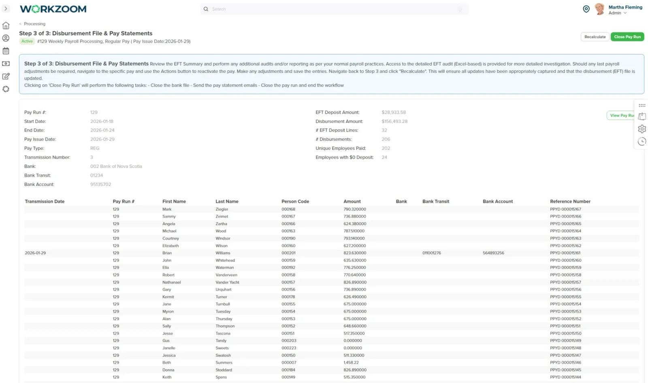648x383 pixels.
Task: Click first name Ella in table
Action: [166, 268]
